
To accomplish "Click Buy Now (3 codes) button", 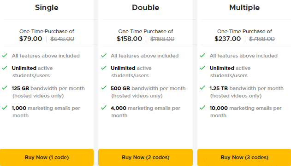I will pyautogui.click(x=244, y=157).
